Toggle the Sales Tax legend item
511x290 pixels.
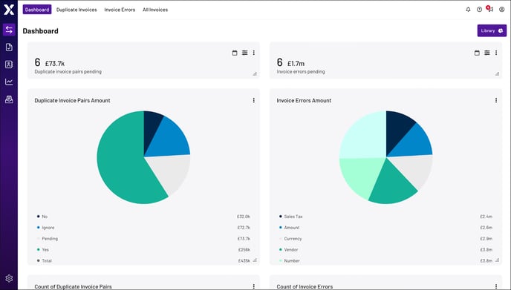click(x=290, y=217)
